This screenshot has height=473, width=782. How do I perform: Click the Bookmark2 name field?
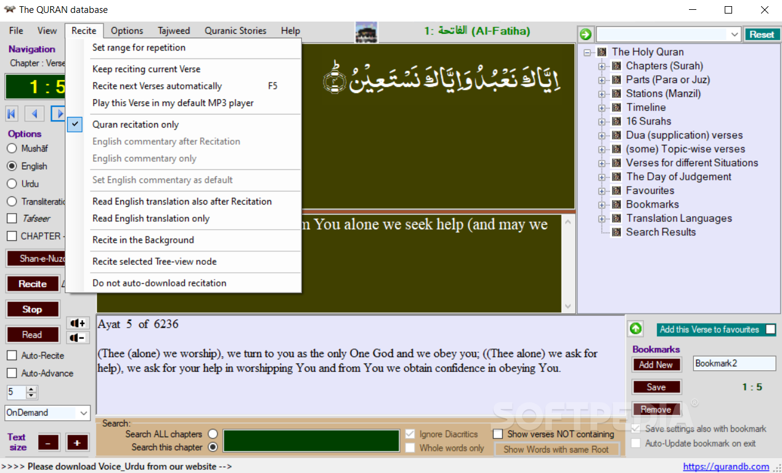pos(735,363)
